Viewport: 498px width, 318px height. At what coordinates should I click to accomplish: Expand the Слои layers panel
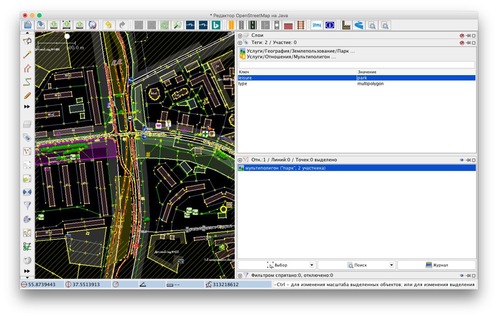[x=240, y=35]
